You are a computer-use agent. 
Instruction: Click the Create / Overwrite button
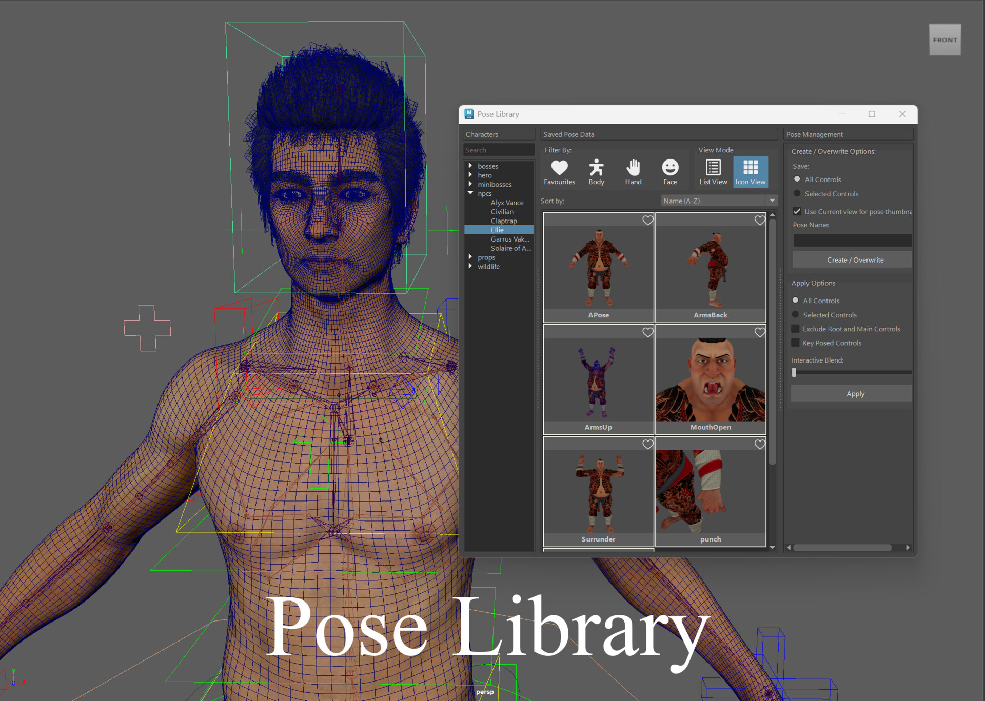(x=852, y=259)
